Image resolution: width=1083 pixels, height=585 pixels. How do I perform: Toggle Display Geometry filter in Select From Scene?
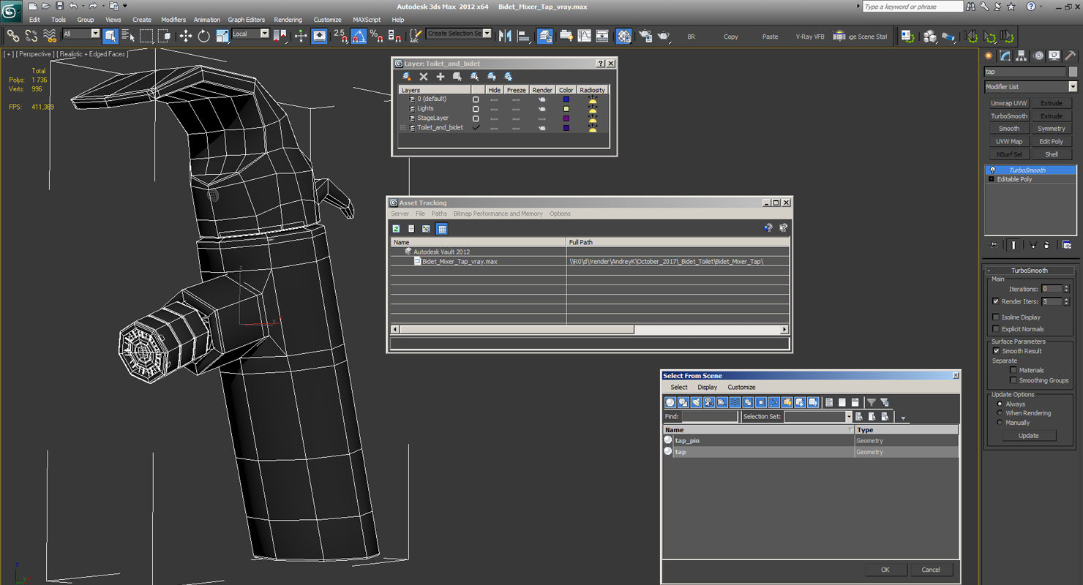point(670,402)
